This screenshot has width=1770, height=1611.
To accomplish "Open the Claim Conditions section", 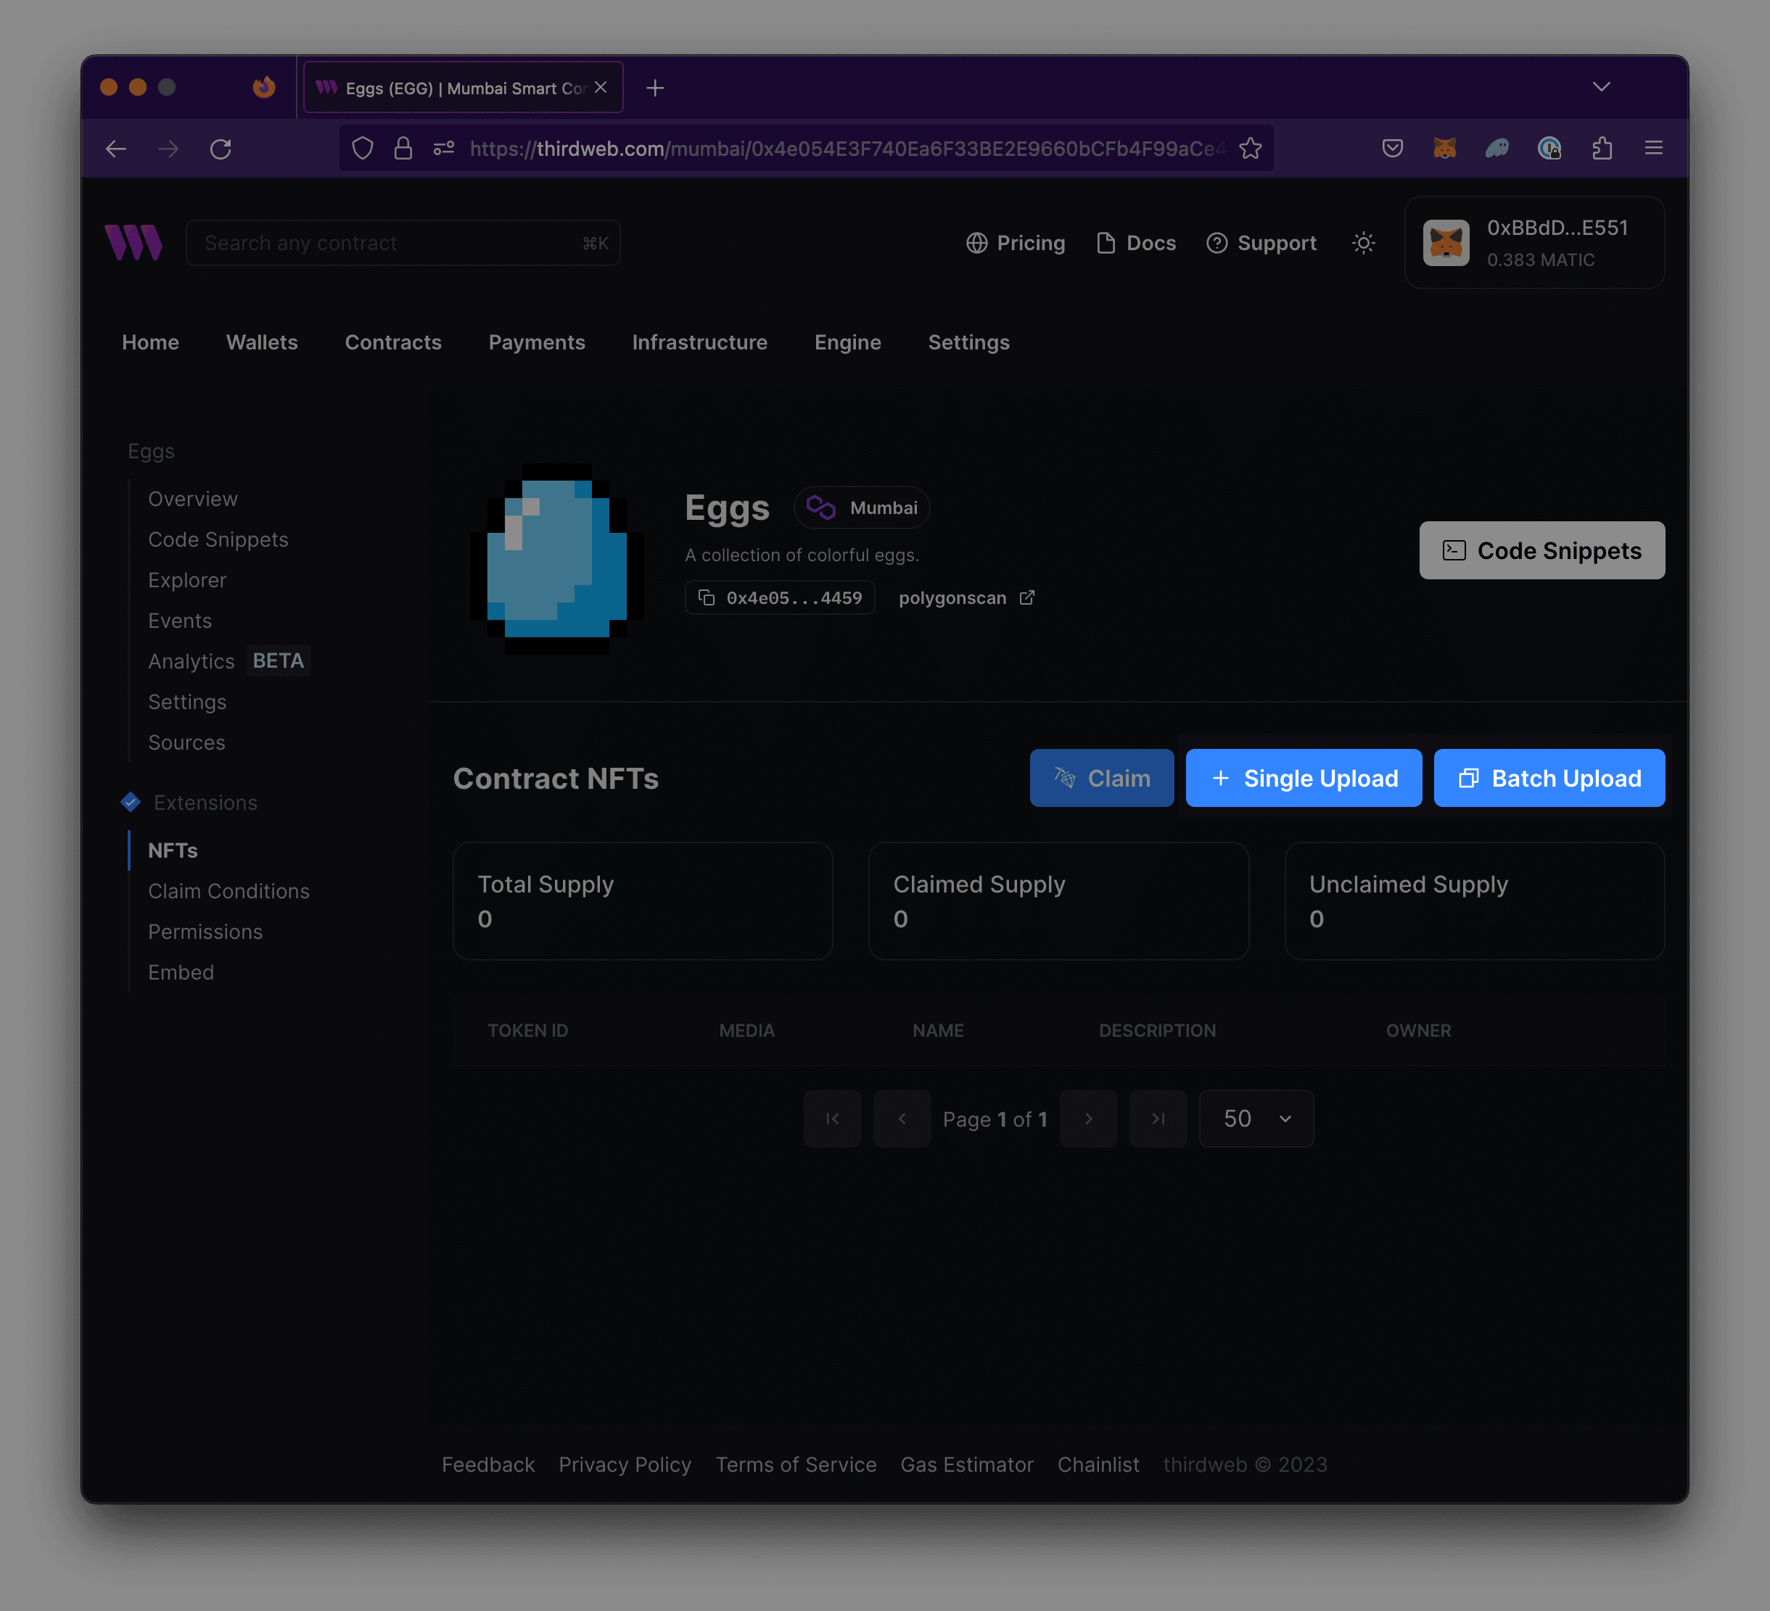I will 229,890.
